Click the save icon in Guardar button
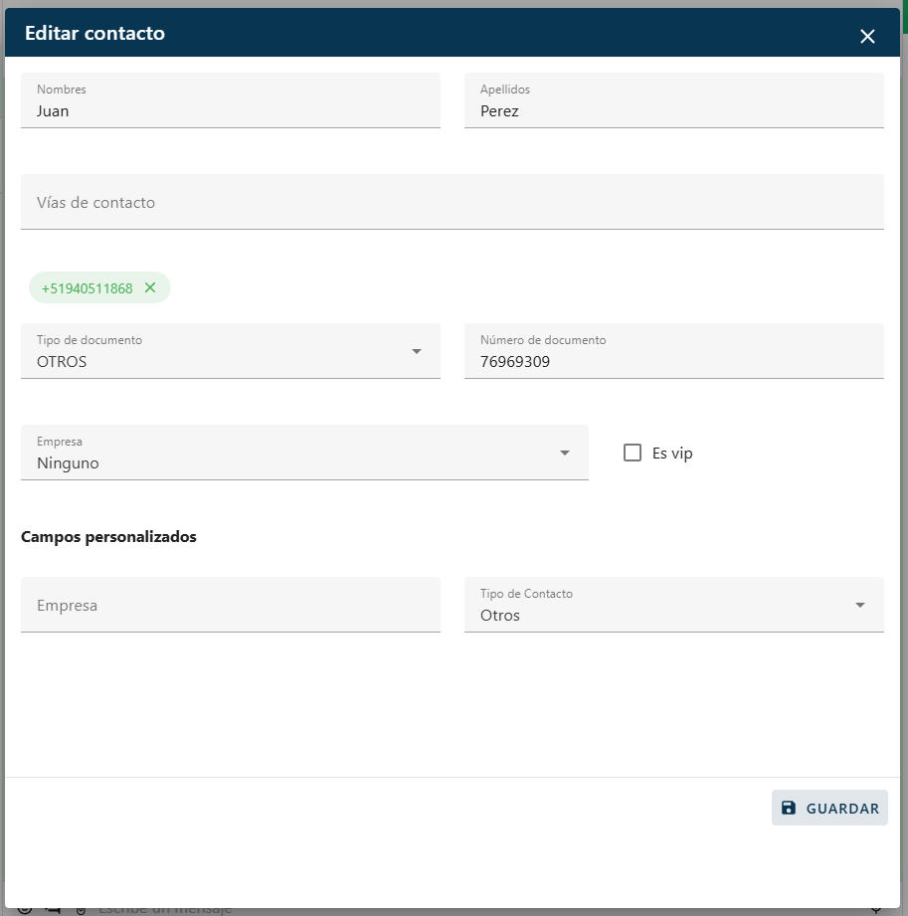The image size is (908, 916). (789, 808)
